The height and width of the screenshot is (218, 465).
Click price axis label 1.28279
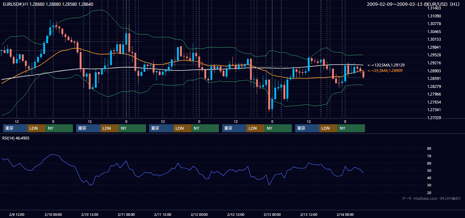[434, 86]
